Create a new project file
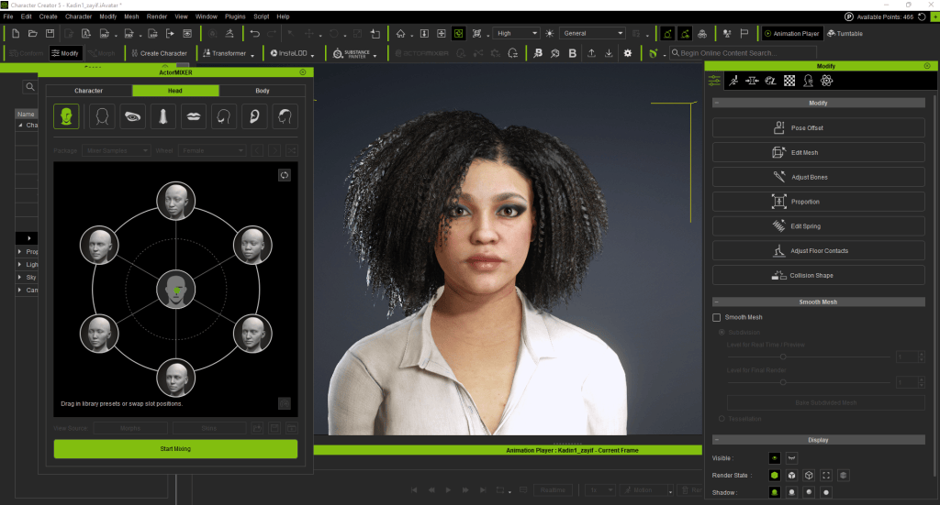 coord(16,34)
